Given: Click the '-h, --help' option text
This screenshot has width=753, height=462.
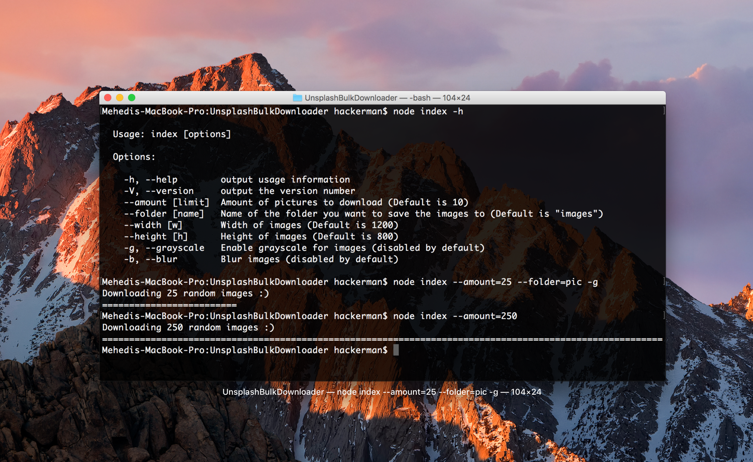Looking at the screenshot, I should pyautogui.click(x=151, y=180).
